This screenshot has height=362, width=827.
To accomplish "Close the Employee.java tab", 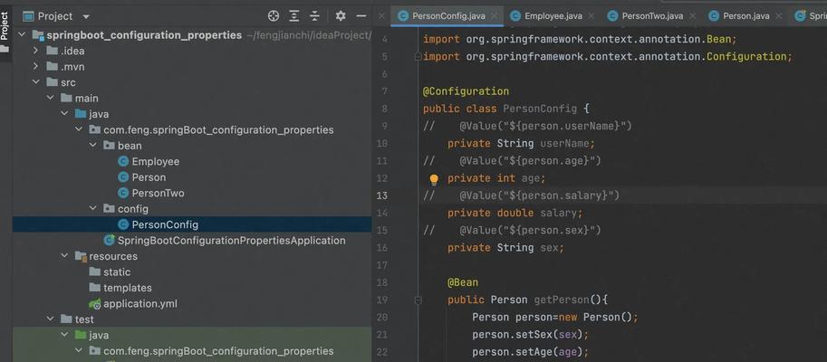I will [591, 16].
